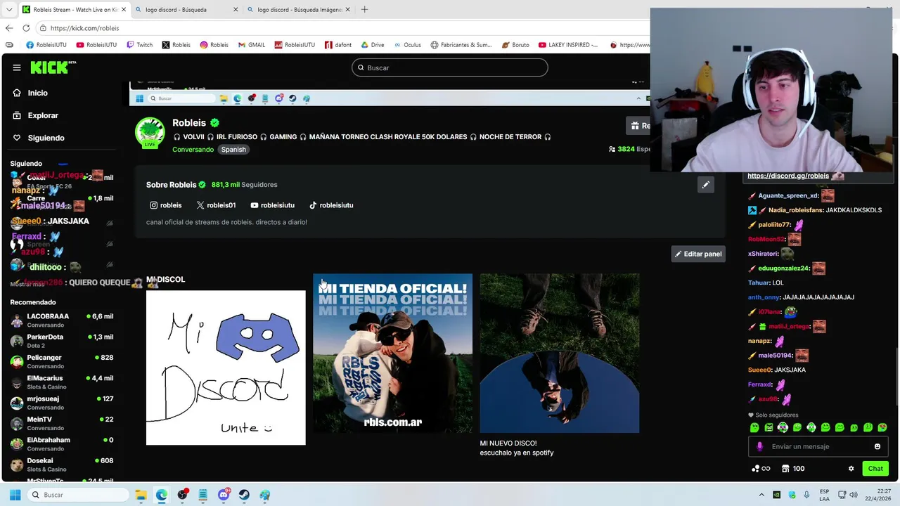Switch to the Robleis Stream Kick tab
The height and width of the screenshot is (506, 900).
point(74,10)
